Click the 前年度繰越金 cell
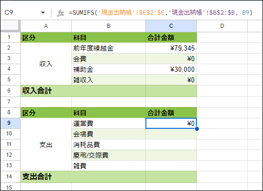The width and height of the screenshot is (263, 191). (109, 48)
